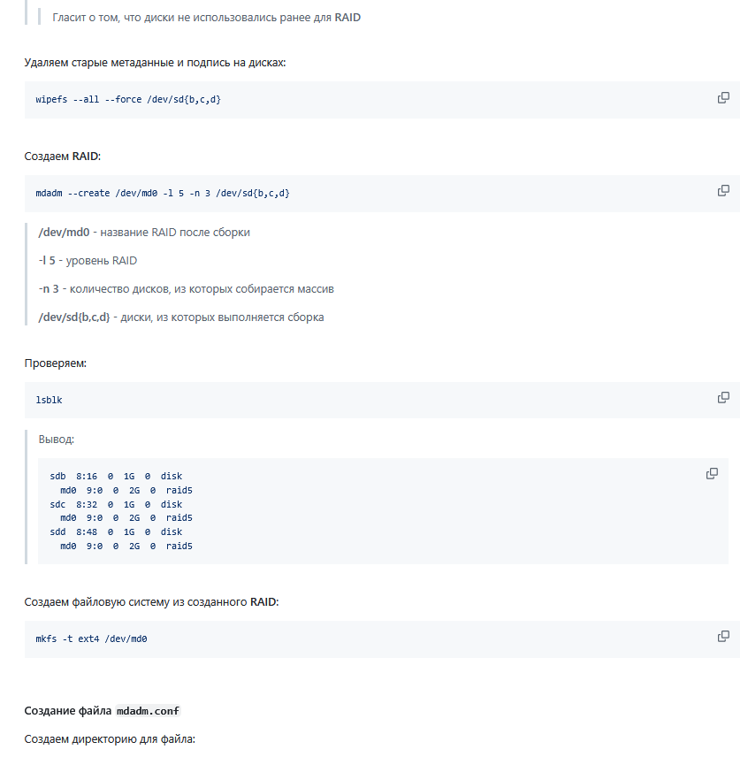The height and width of the screenshot is (757, 748).
Task: Click the bold -l 5 option description
Action: [x=47, y=261]
